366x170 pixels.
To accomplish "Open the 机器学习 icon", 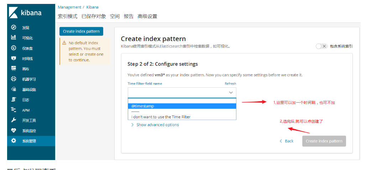I will pyautogui.click(x=14, y=79).
